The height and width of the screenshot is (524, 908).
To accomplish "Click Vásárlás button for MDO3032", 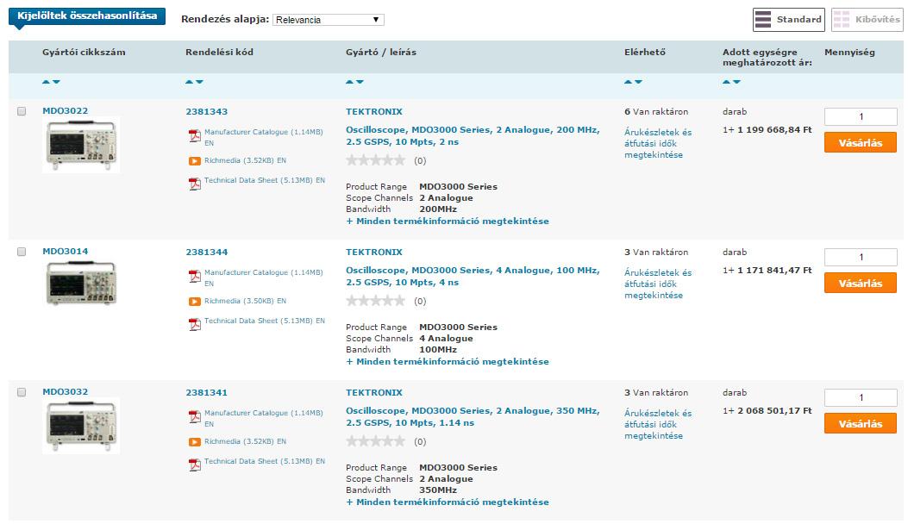I will [861, 424].
